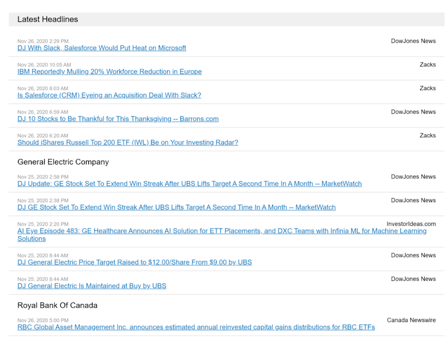Open the iShares Russell Top 200 ETF headline

click(x=127, y=143)
